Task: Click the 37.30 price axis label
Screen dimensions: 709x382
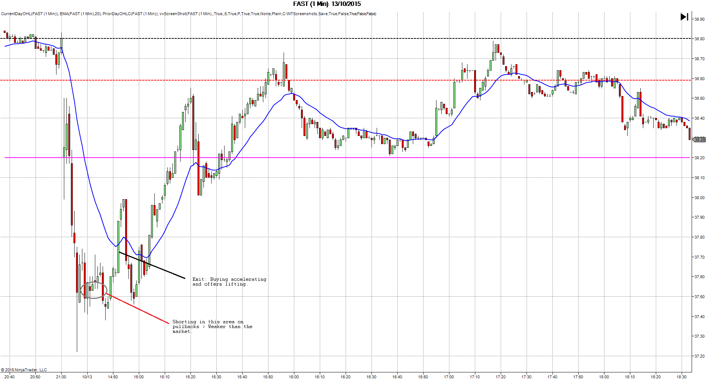Action: coord(699,337)
